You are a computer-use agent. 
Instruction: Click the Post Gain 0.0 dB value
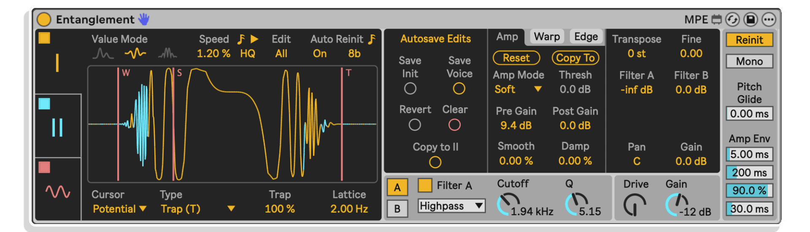coord(575,125)
